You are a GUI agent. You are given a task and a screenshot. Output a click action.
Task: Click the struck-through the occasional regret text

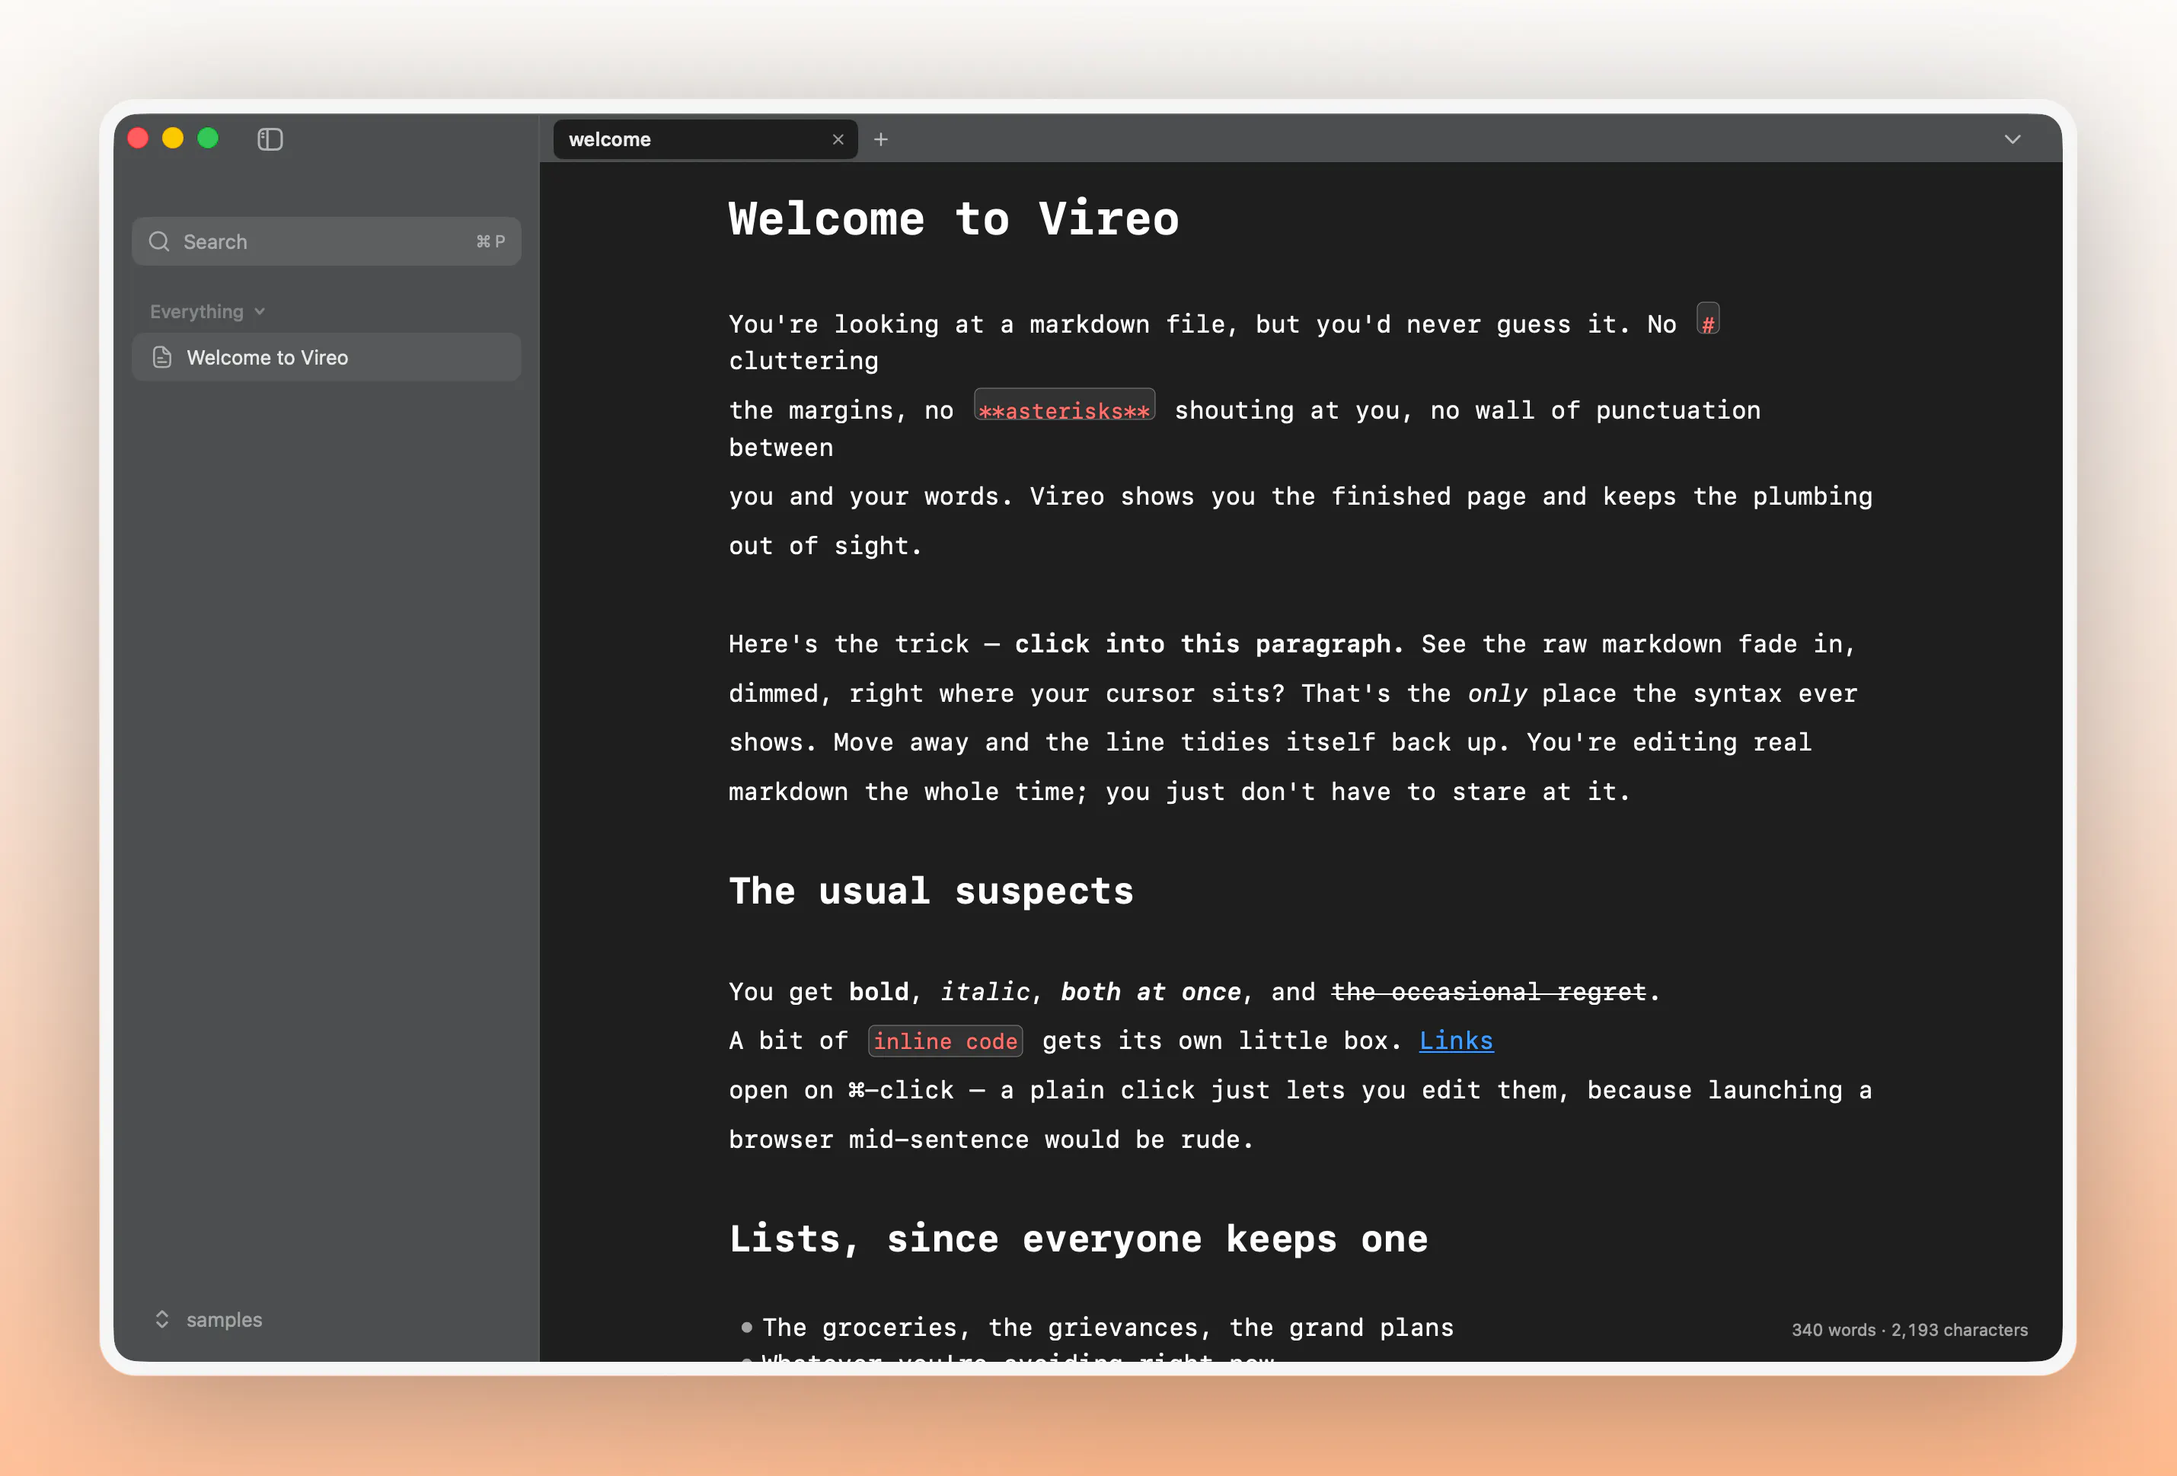point(1489,992)
